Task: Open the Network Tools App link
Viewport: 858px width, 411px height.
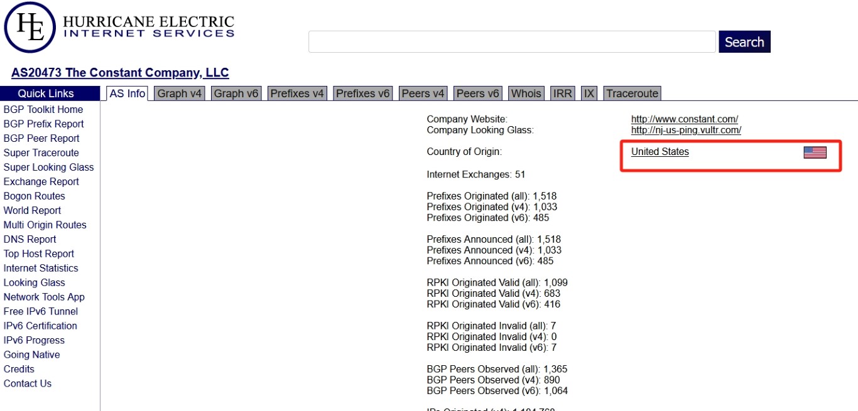Action: 44,297
